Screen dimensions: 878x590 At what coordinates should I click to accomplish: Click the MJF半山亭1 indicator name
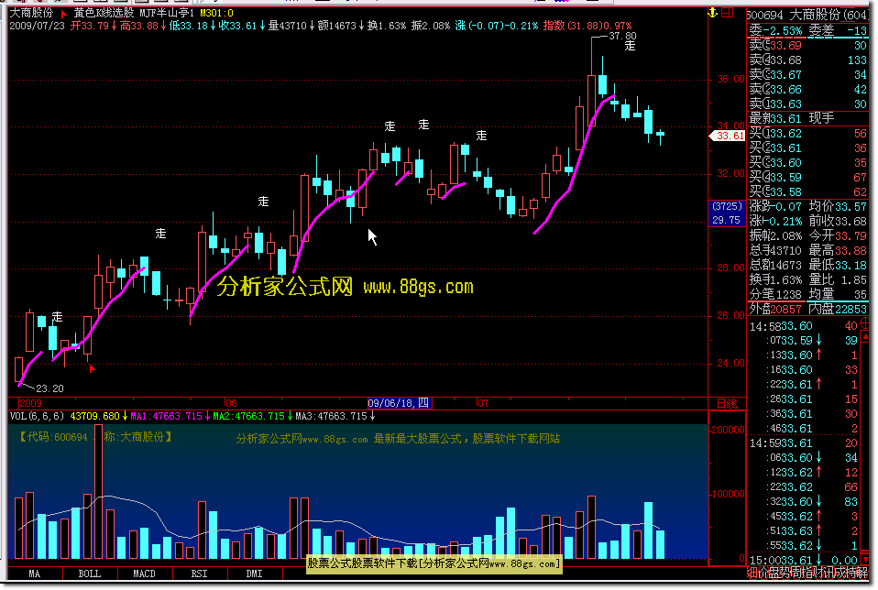(x=167, y=13)
